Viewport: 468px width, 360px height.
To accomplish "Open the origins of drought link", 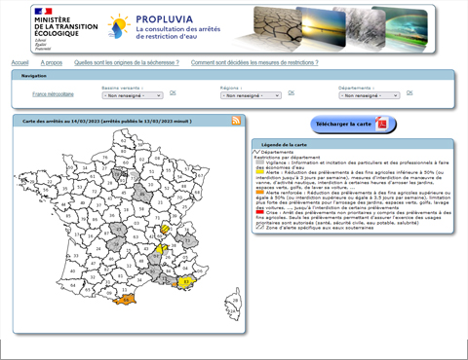I will 127,62.
